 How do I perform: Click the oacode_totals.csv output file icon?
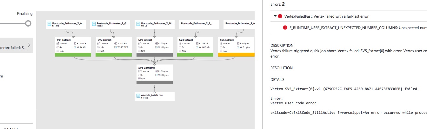(x=138, y=96)
